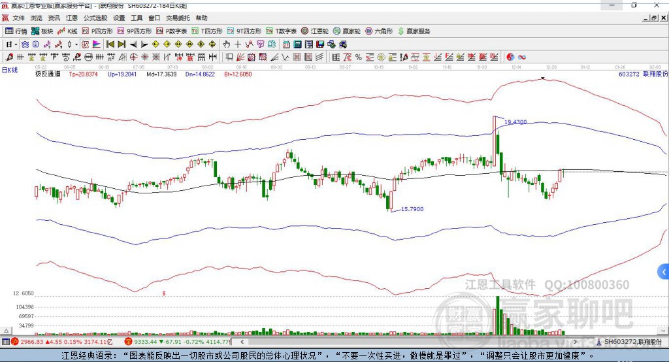
Task: Open the 窗口 menu
Action: click(x=154, y=18)
